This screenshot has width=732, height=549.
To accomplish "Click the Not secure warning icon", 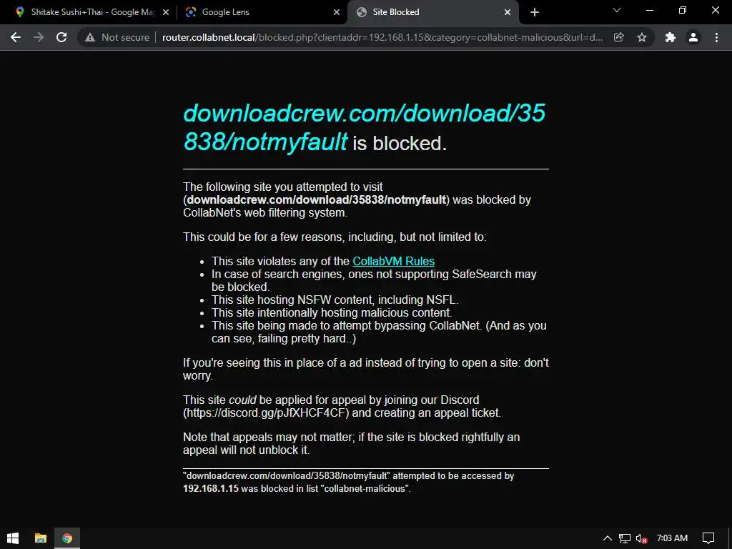I will (90, 37).
